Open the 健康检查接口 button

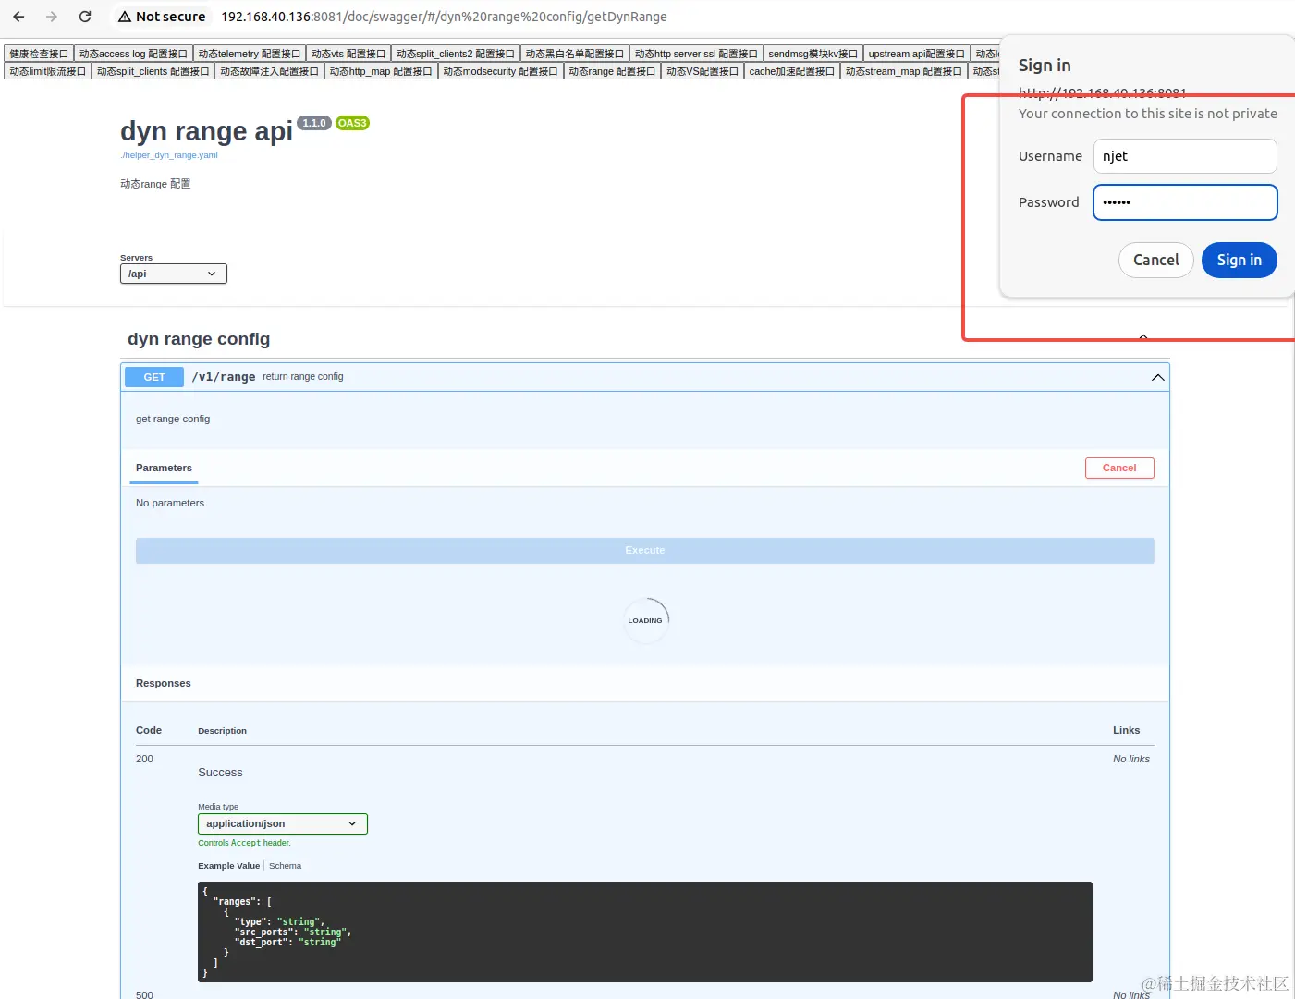(39, 54)
